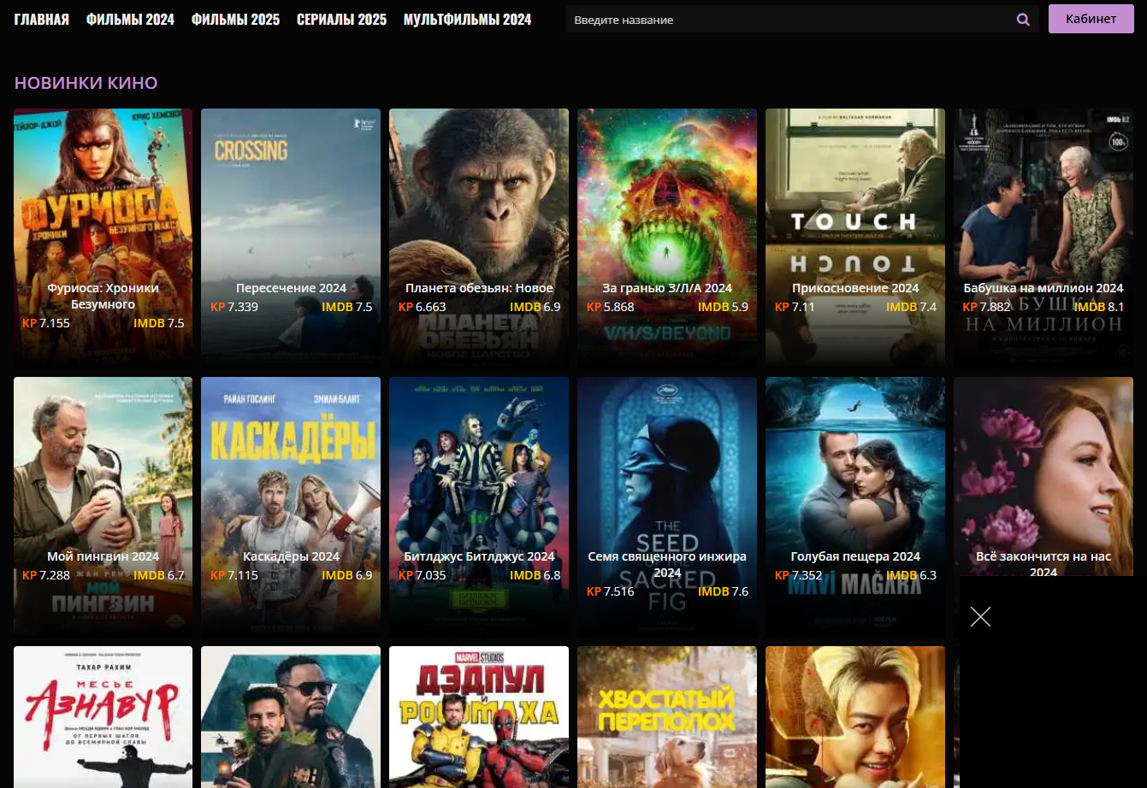Open the Дэдпул и Росомаха poster

[x=479, y=717]
